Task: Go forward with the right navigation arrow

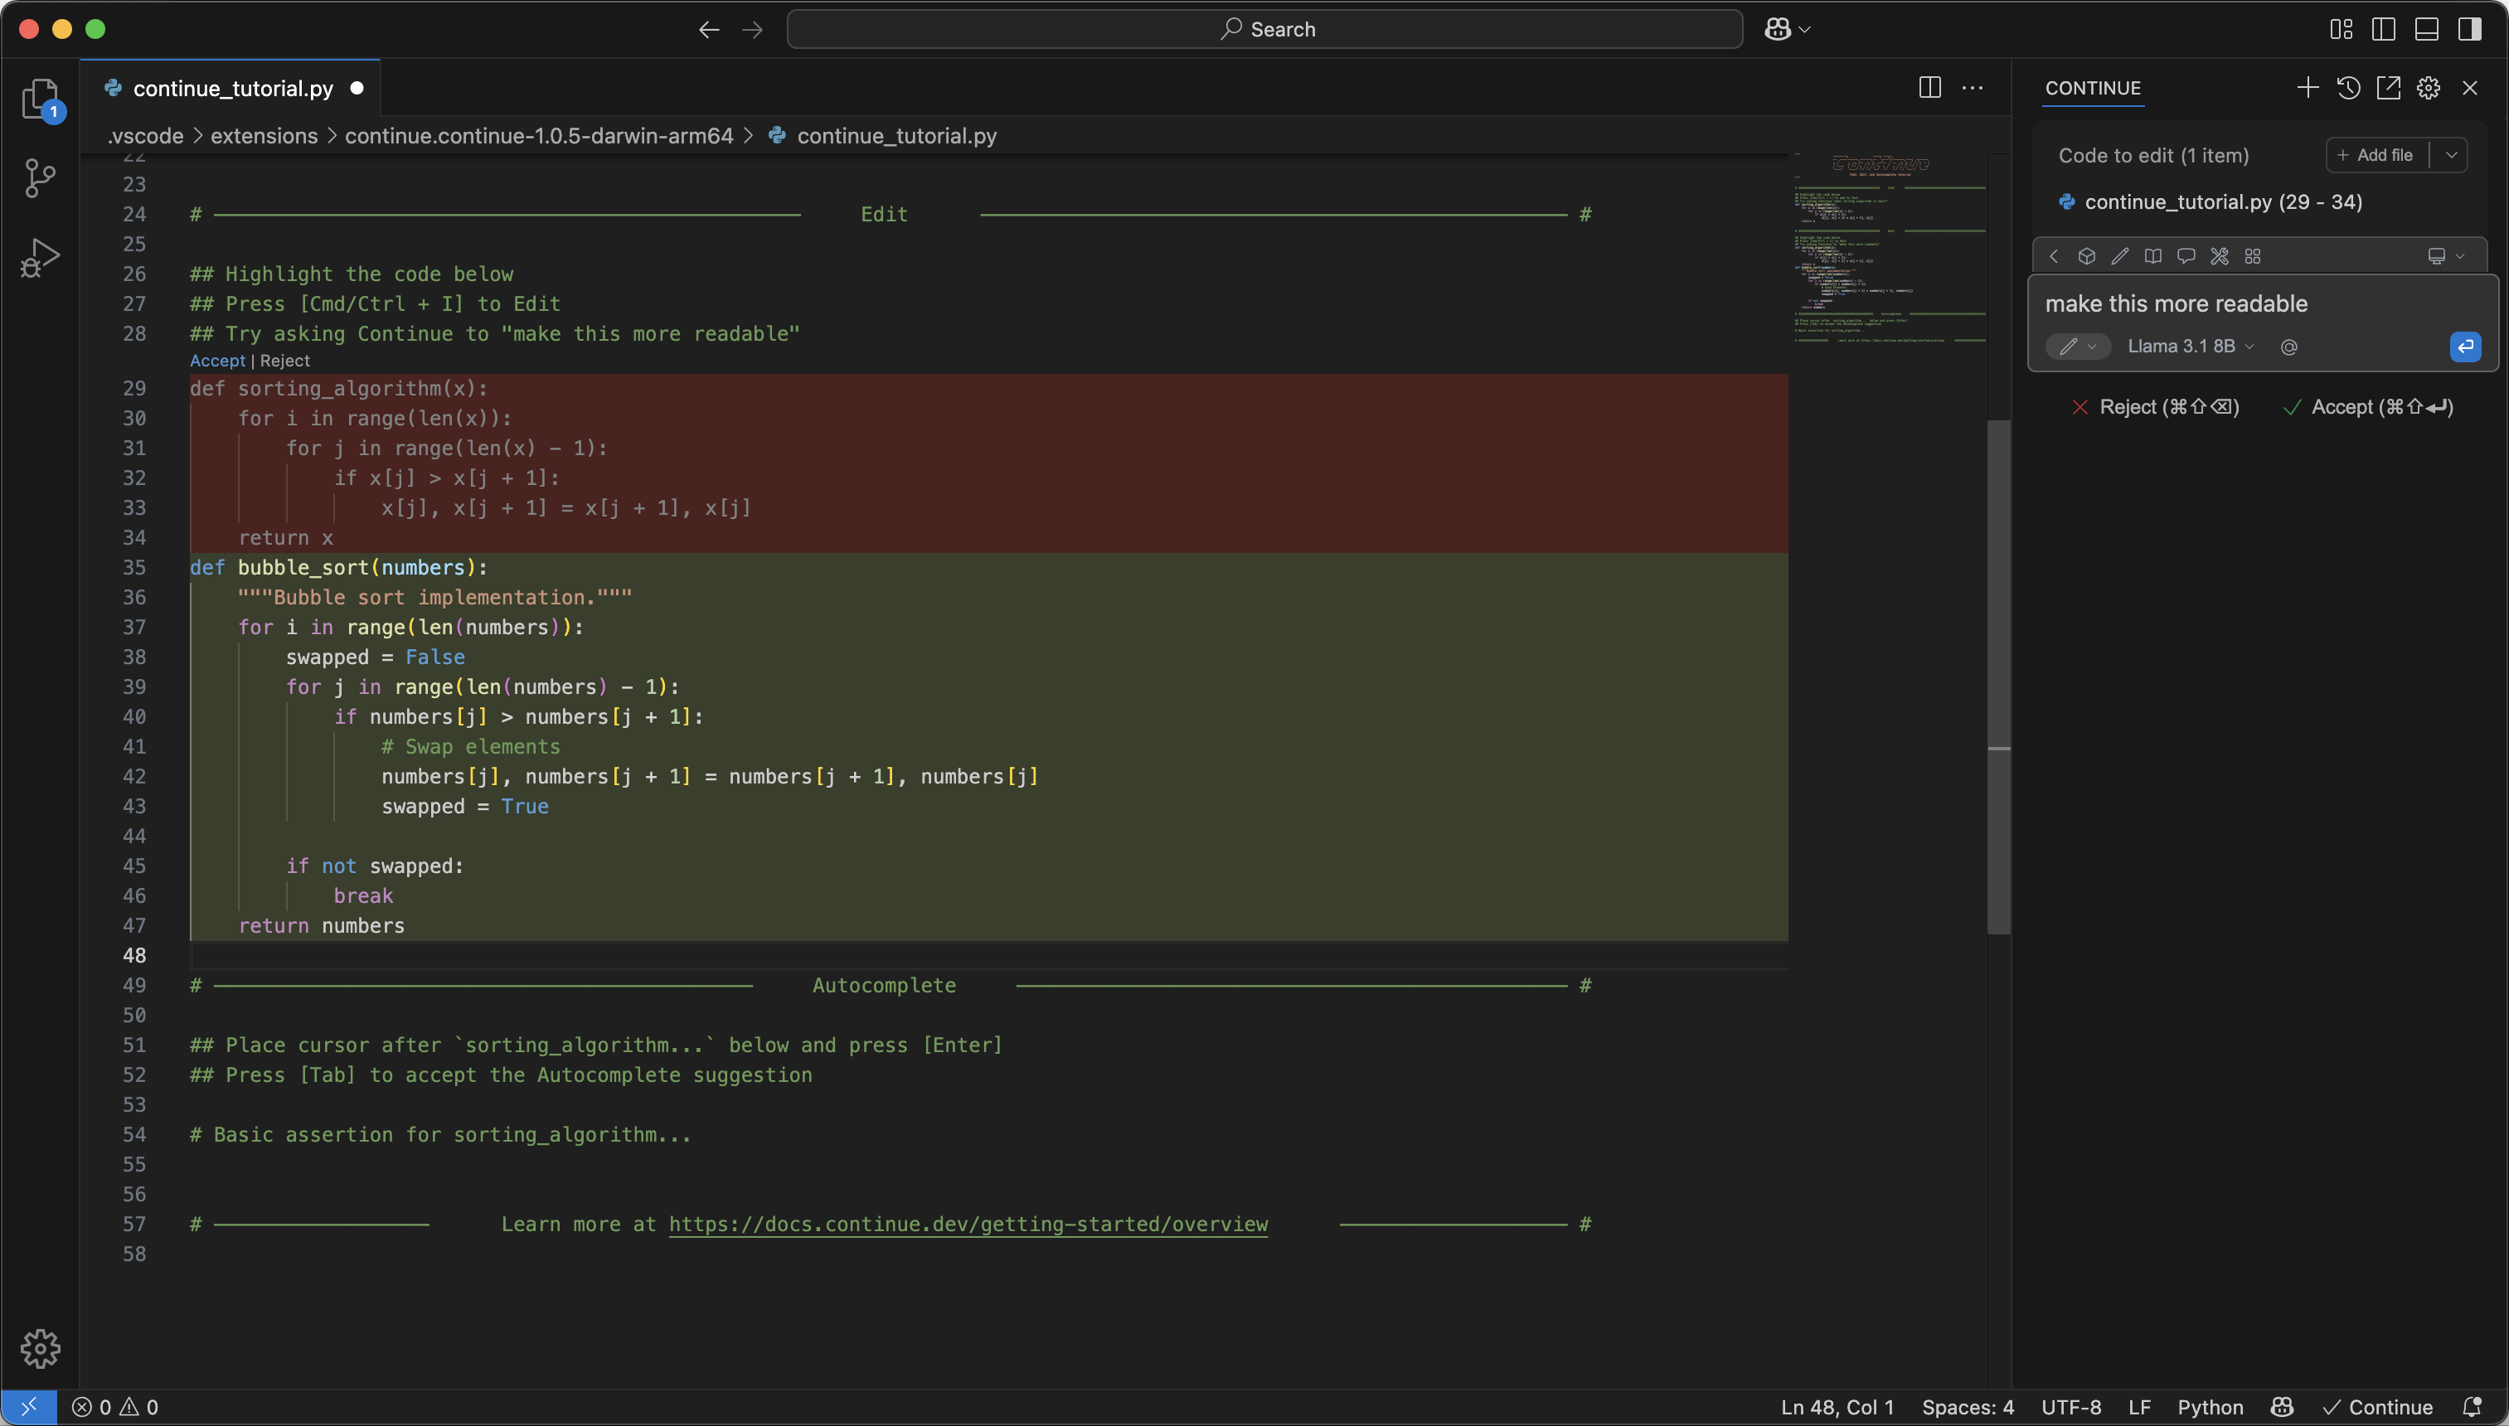Action: pos(752,29)
